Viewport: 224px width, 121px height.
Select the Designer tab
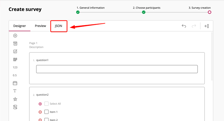click(20, 26)
